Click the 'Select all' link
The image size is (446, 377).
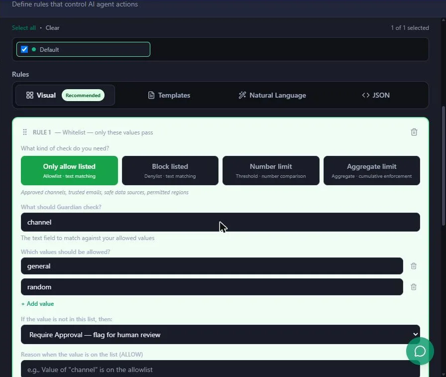tap(24, 28)
